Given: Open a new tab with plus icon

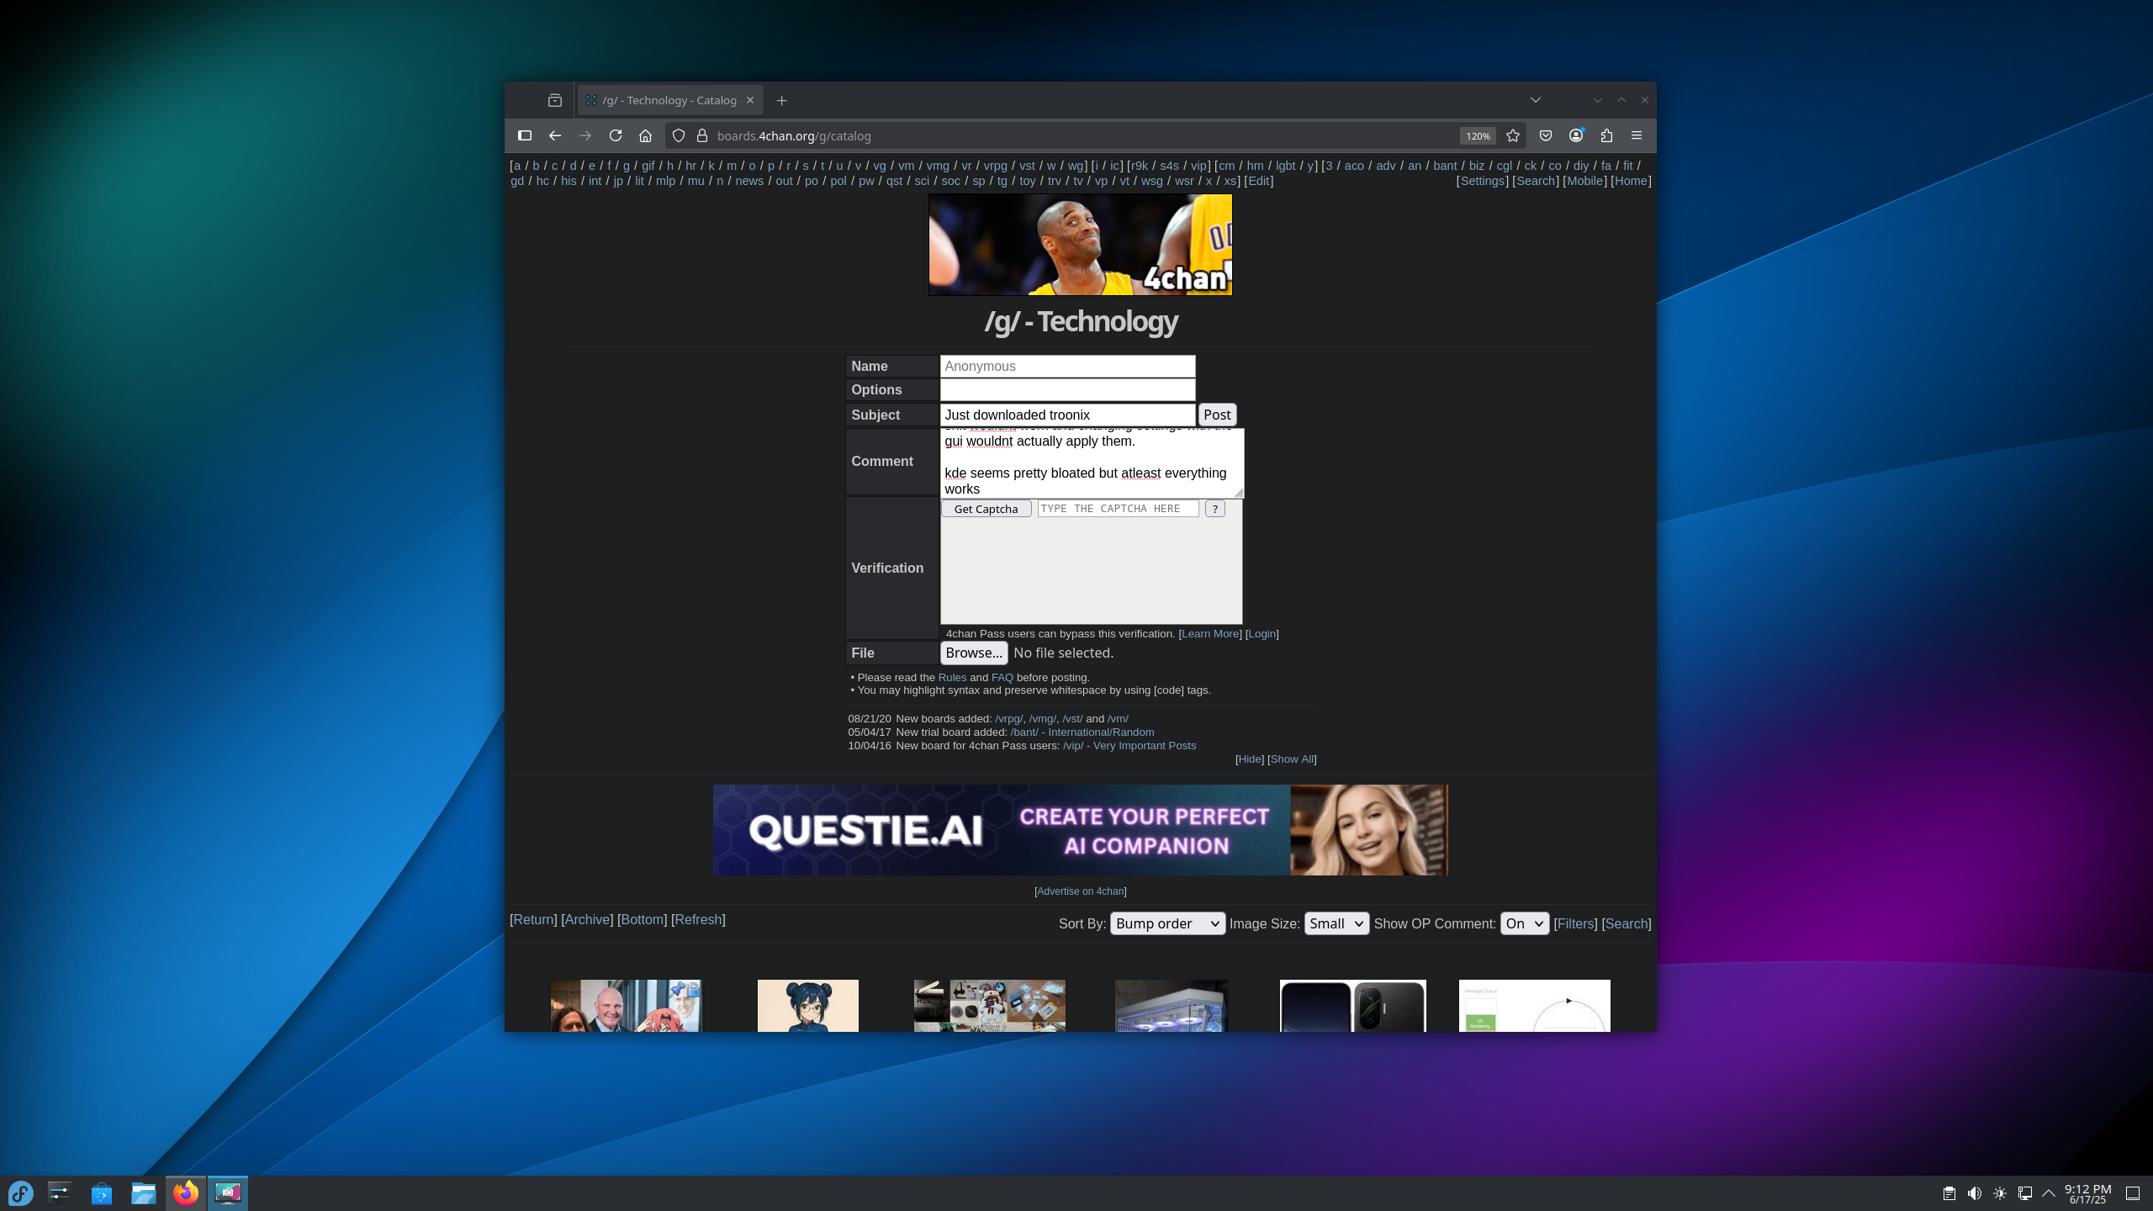Looking at the screenshot, I should tap(782, 101).
